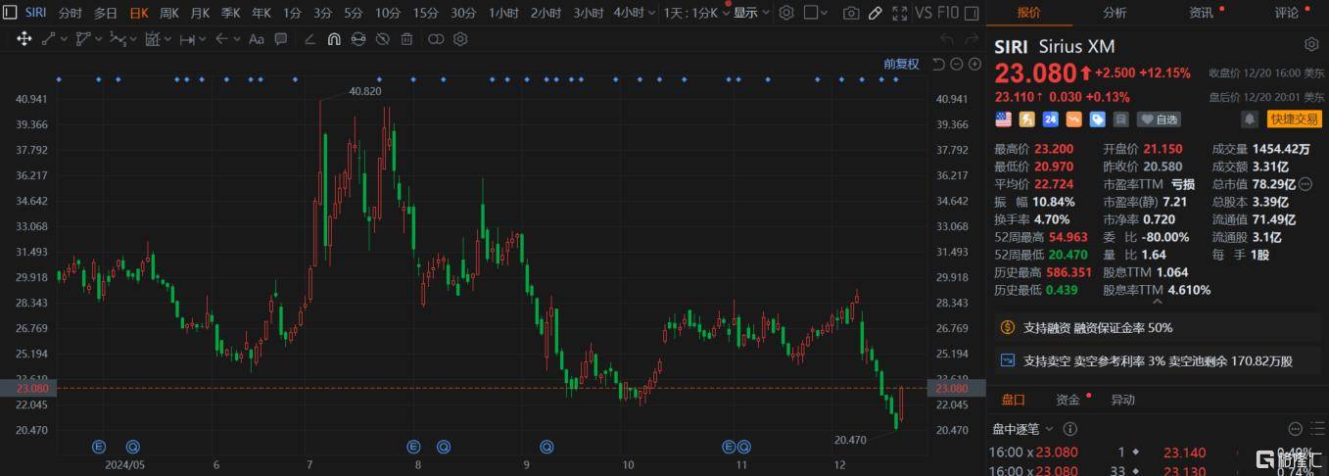Open drawing toolbar settings gear
The height and width of the screenshot is (476, 1329).
pyautogui.click(x=460, y=39)
